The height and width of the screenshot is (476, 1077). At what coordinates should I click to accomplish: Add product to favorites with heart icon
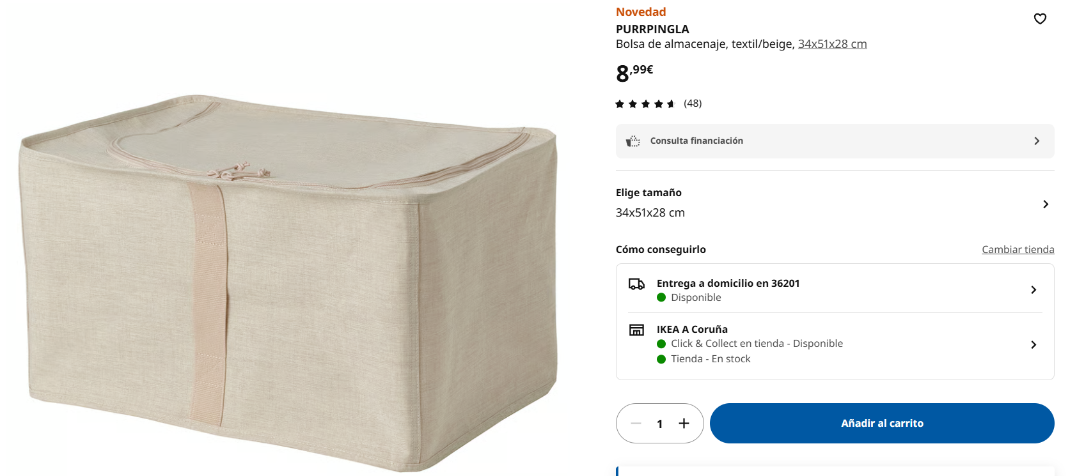[1040, 19]
